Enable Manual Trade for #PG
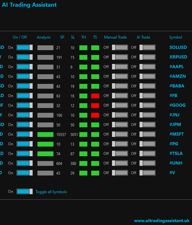Viewport: 192px width, 225px height. [x=120, y=144]
